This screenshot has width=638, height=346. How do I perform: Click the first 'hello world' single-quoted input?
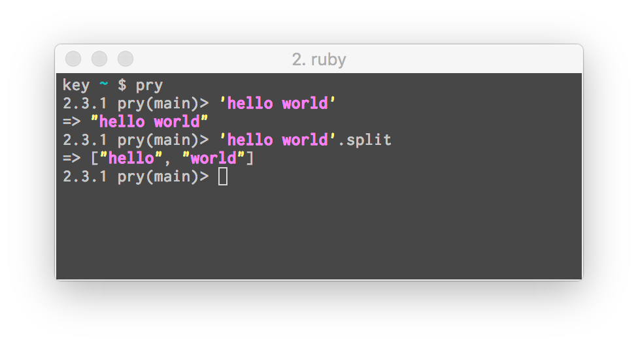[277, 103]
